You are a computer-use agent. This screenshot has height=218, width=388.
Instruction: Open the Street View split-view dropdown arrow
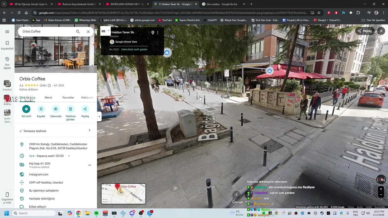pyautogui.click(x=109, y=31)
